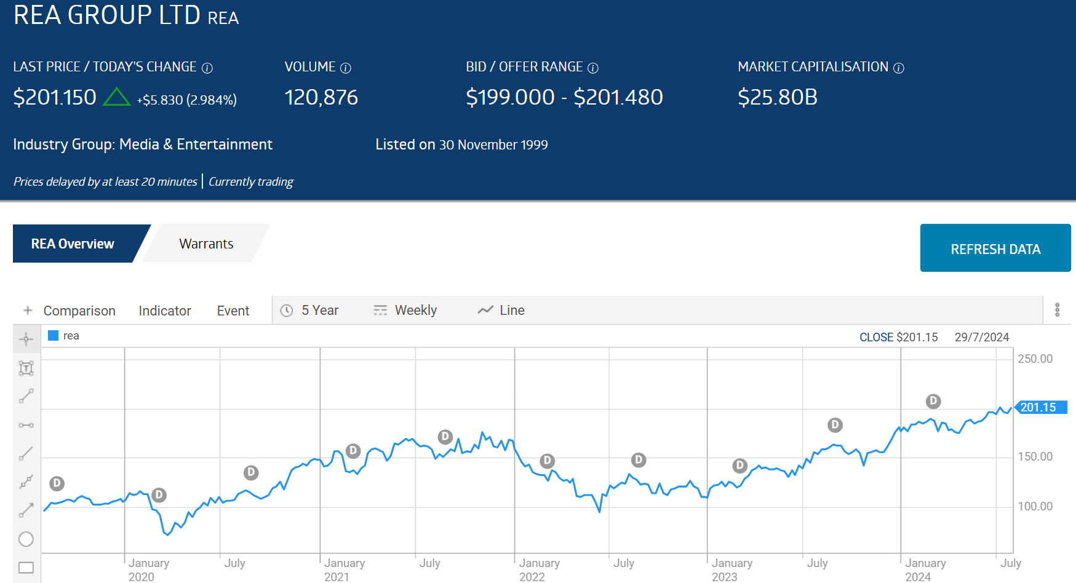Click dividend marker just after January 2021

click(x=353, y=451)
